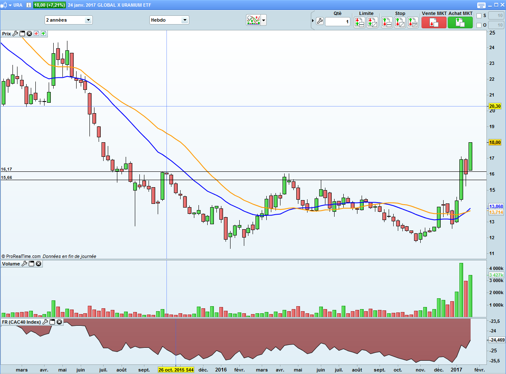
Task: Click the ProRealTime.com copyright link
Action: click(x=21, y=256)
